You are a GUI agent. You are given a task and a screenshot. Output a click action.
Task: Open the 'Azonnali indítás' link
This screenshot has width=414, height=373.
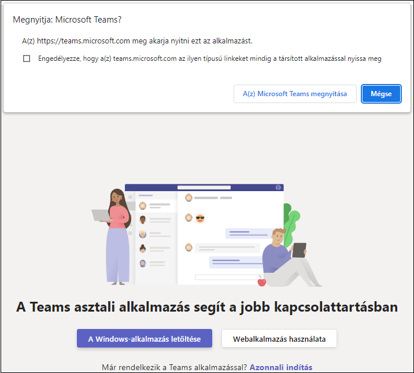[x=280, y=367]
